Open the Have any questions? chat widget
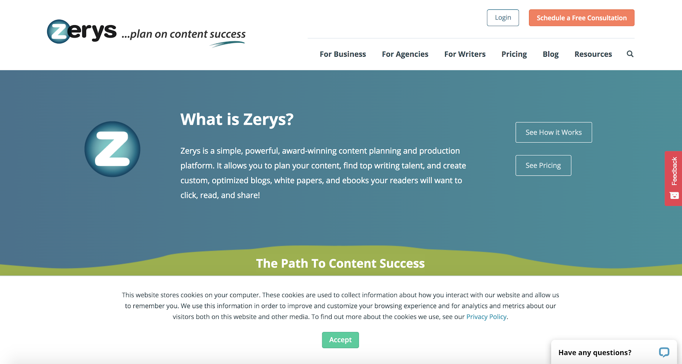This screenshot has height=364, width=682. pos(614,352)
